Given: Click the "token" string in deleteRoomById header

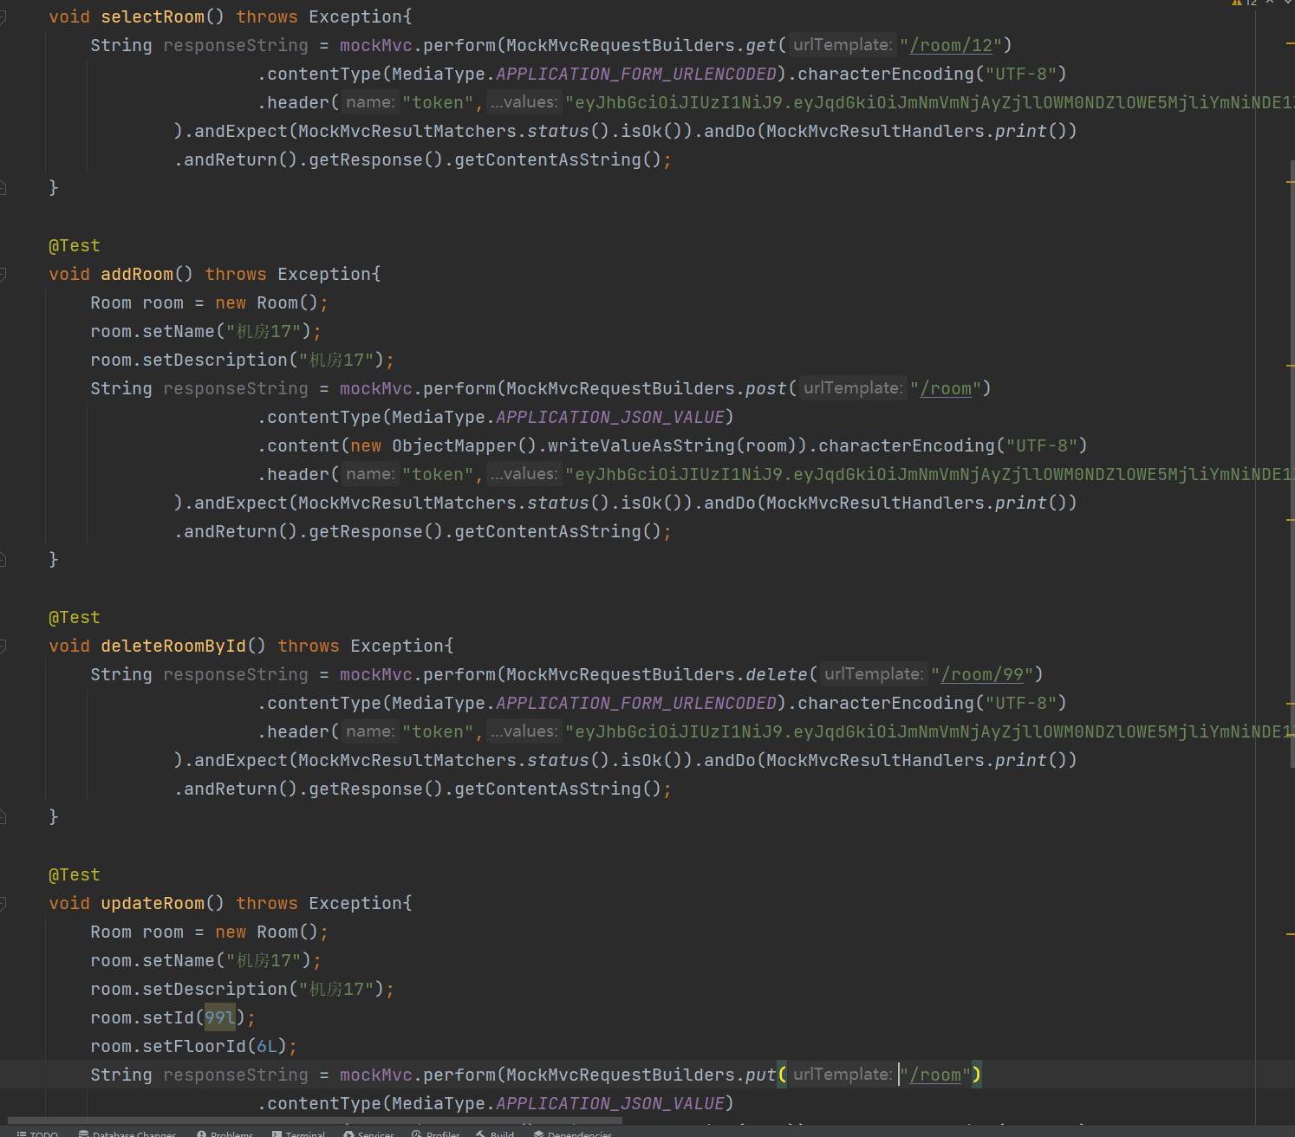Looking at the screenshot, I should 439,731.
